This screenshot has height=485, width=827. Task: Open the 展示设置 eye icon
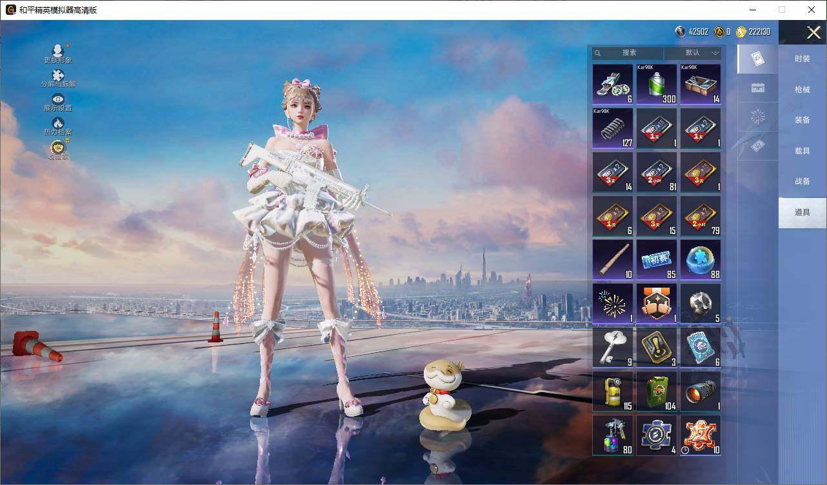click(x=58, y=102)
